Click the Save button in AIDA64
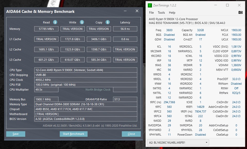 pyautogui.click(x=16, y=134)
